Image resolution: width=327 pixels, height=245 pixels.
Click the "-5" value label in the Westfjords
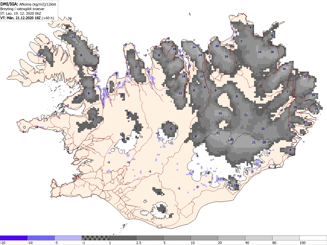point(96,47)
